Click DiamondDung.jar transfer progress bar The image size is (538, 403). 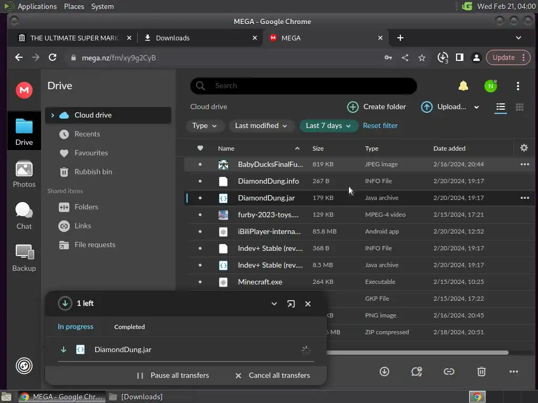[185, 361]
